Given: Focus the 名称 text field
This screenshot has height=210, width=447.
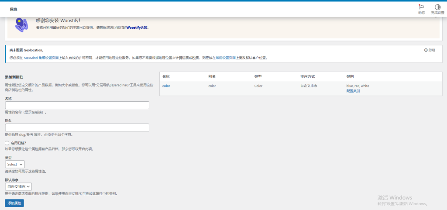Looking at the screenshot, I should pos(77,105).
